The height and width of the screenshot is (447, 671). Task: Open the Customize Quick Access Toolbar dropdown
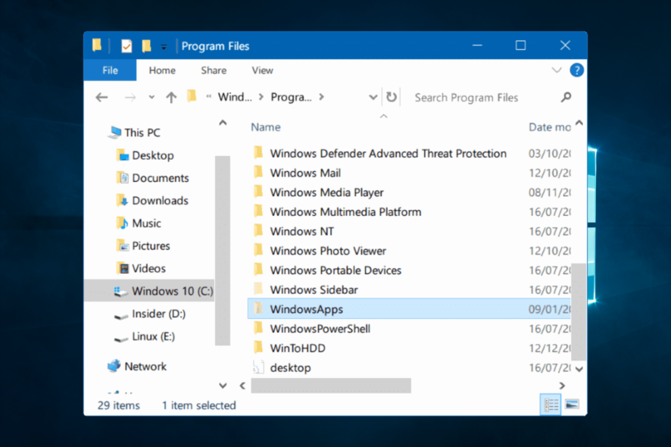(x=164, y=47)
